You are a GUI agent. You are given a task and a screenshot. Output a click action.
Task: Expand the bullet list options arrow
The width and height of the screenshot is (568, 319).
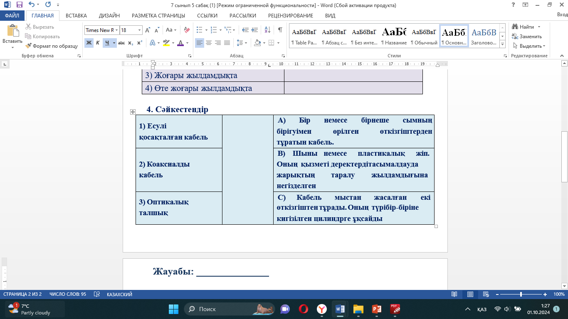[206, 30]
